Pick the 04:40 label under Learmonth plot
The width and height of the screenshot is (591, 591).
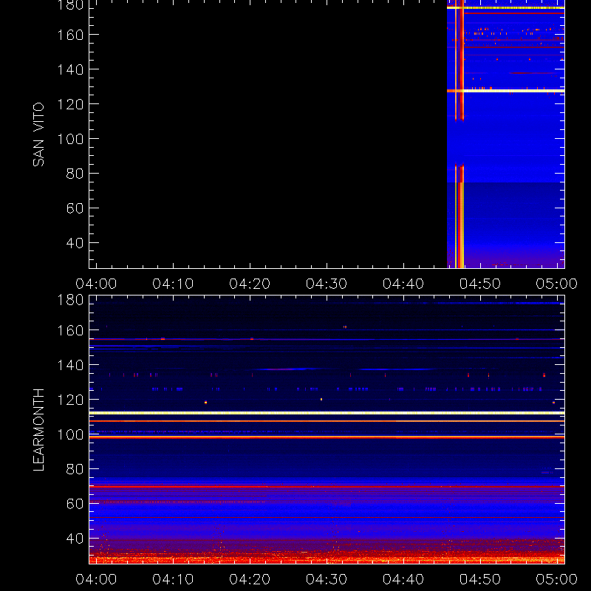point(403,579)
